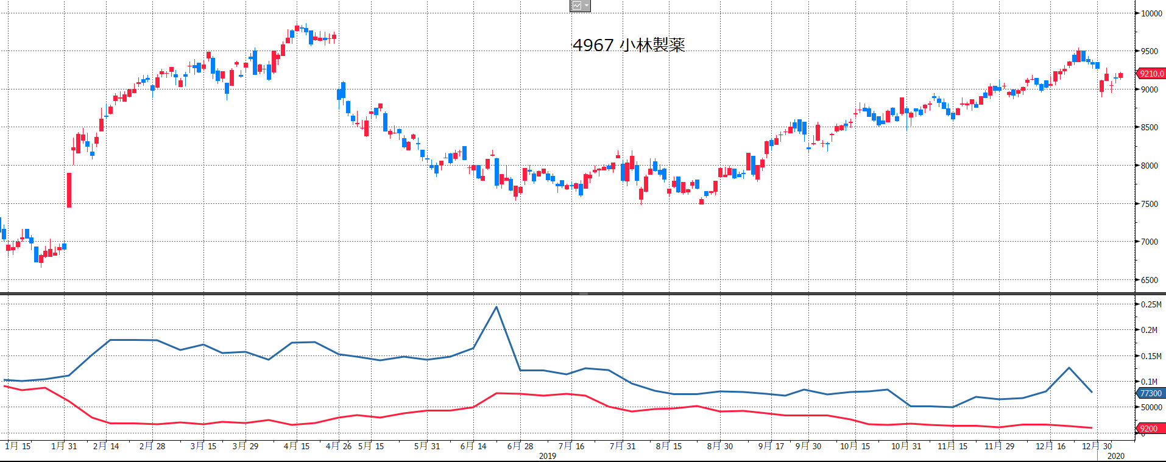1166x462 pixels.
Task: Select the 9月 17 date label
Action: [x=771, y=446]
